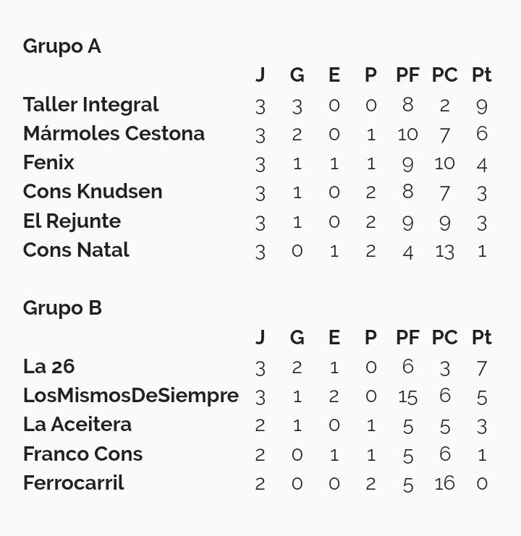Select the Grupo B heading
This screenshot has width=521, height=536.
(62, 308)
